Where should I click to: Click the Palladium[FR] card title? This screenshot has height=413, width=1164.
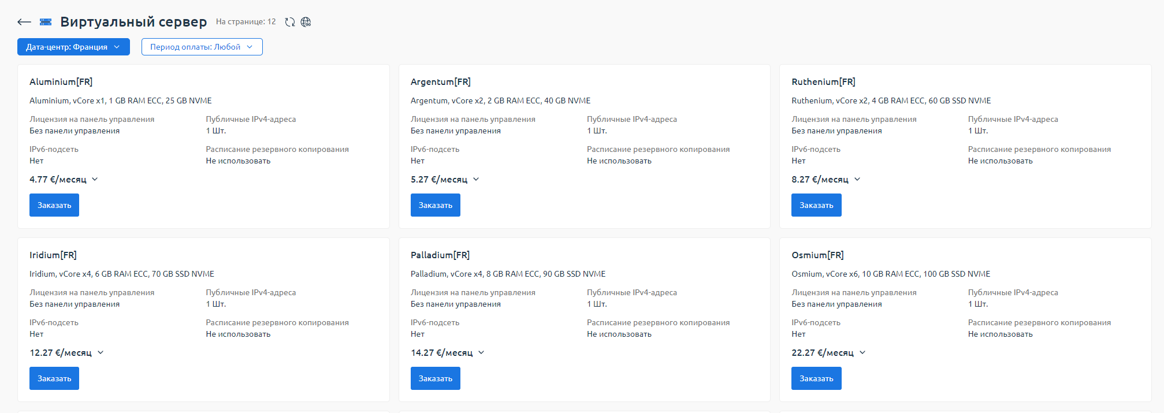click(x=440, y=255)
